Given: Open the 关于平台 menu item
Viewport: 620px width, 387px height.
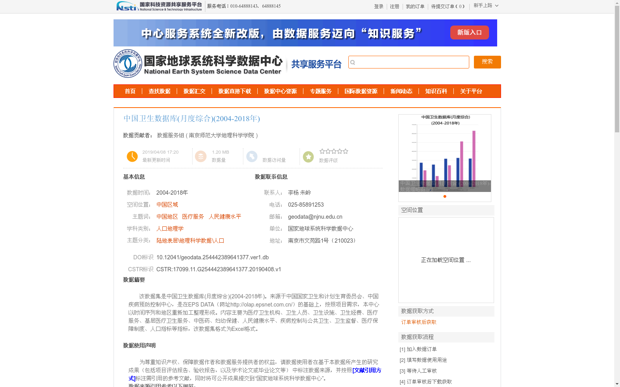Looking at the screenshot, I should coord(471,91).
